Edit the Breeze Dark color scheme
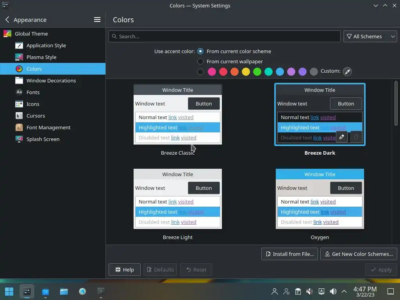 coord(342,137)
